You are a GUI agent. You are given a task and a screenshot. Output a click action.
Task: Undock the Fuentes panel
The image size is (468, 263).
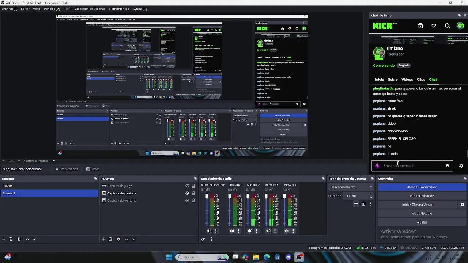(195, 179)
